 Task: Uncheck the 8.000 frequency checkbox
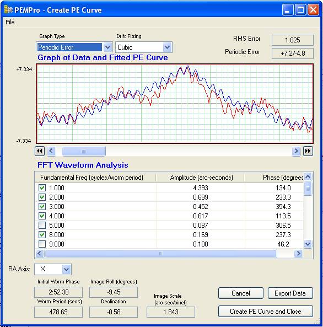pos(42,234)
